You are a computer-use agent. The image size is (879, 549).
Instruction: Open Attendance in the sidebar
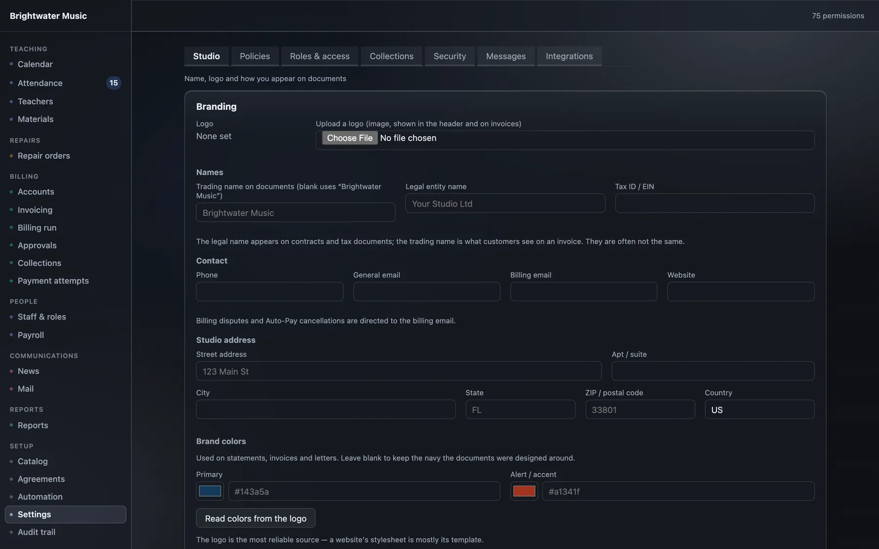pos(40,83)
